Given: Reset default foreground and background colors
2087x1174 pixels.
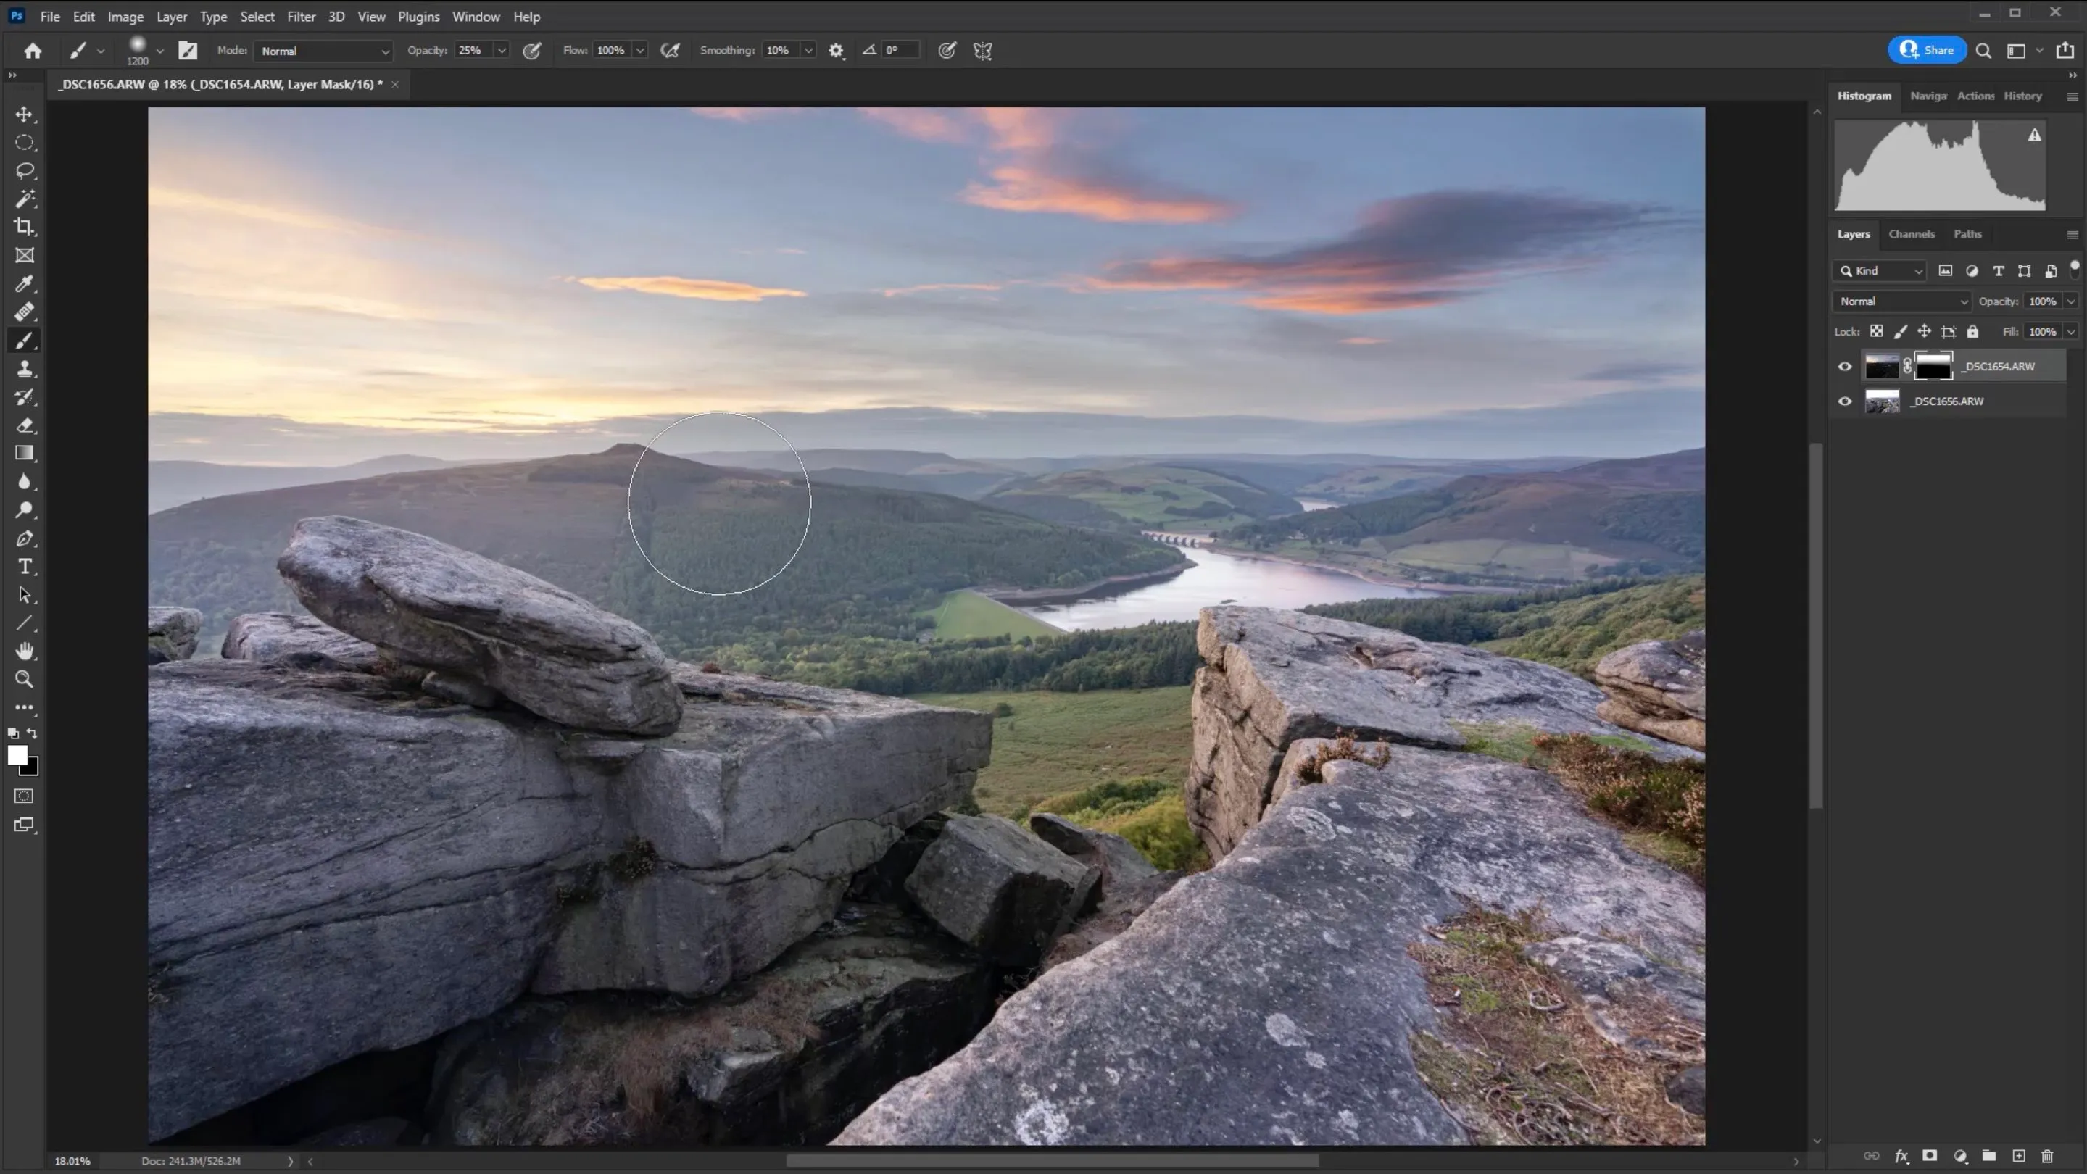Looking at the screenshot, I should (13, 733).
